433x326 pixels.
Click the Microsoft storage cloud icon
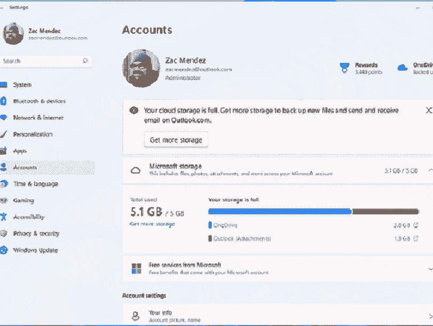pos(135,170)
